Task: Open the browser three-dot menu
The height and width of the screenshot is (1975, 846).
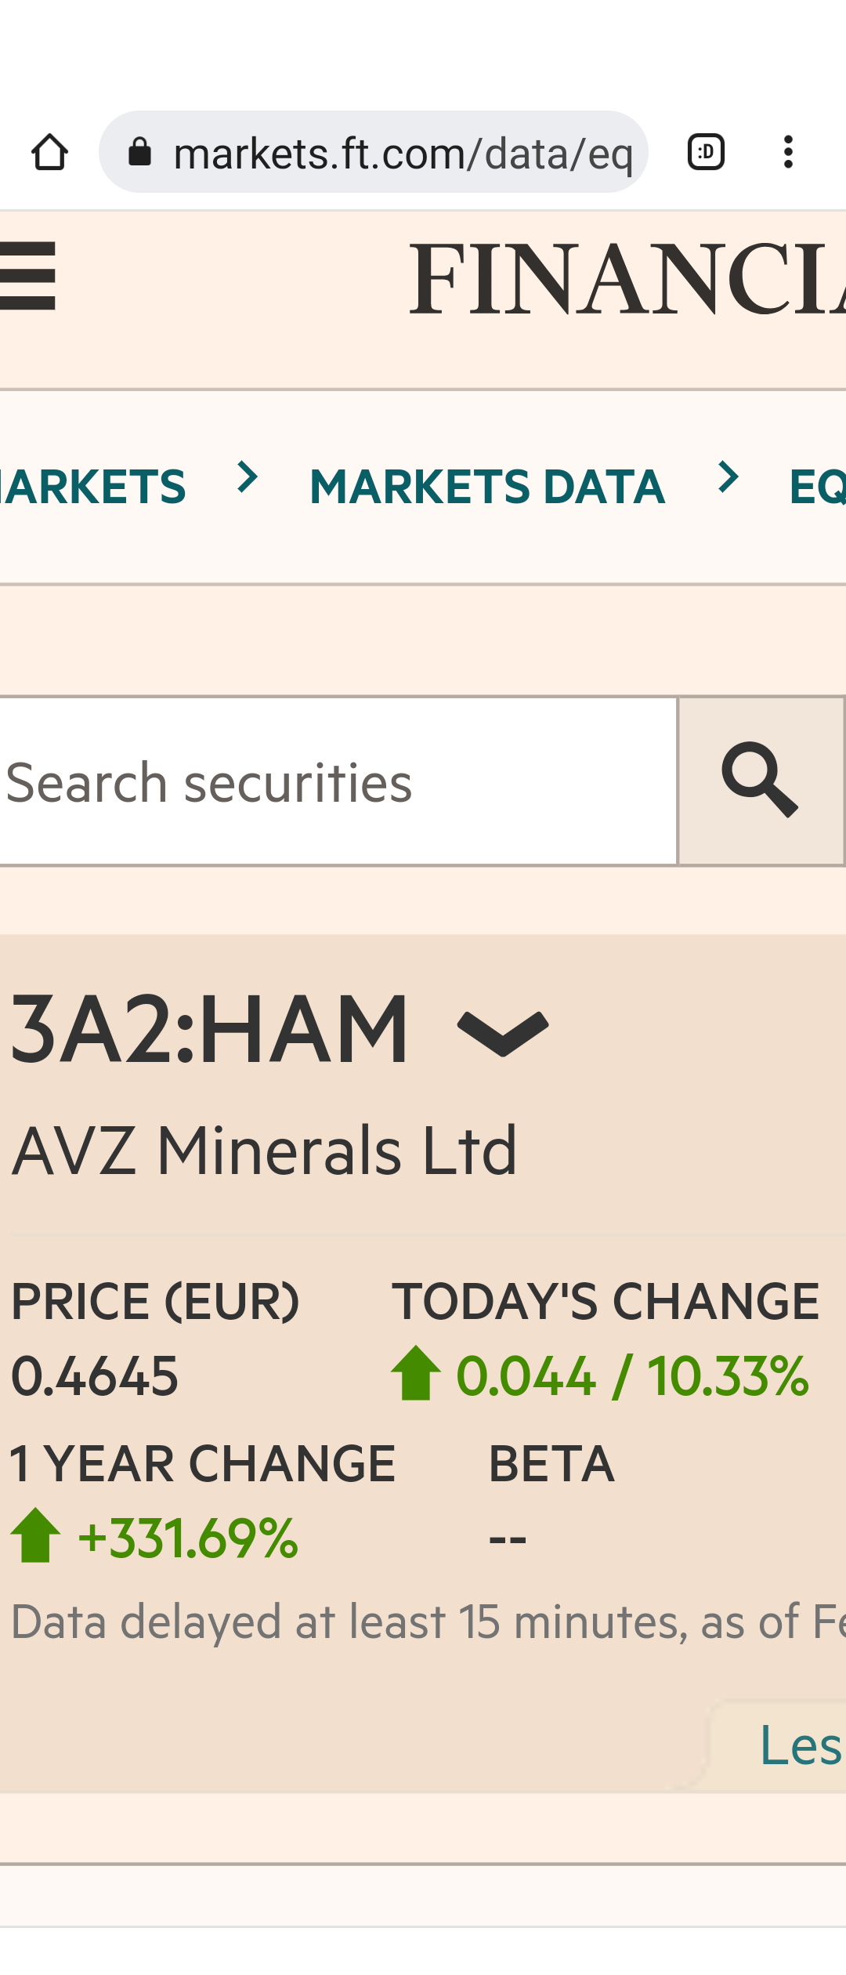Action: point(788,152)
